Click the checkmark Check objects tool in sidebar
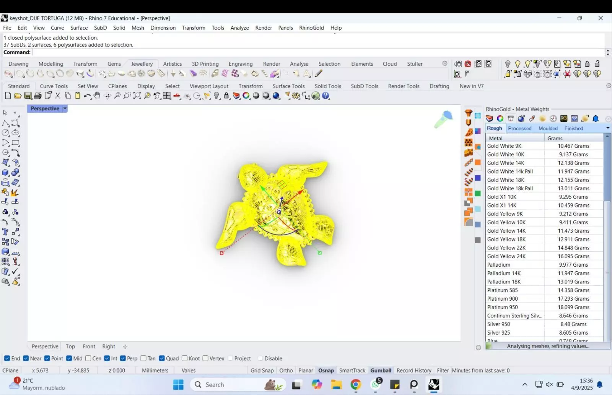 tap(15, 271)
